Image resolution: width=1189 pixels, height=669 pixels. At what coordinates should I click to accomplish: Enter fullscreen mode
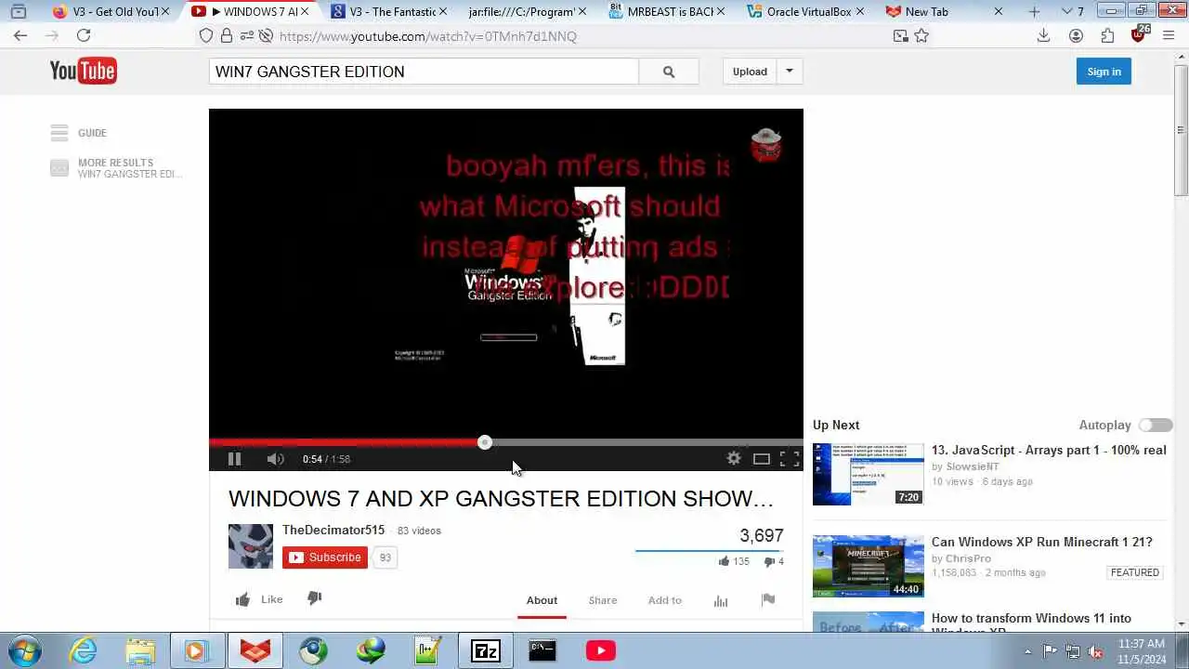[790, 459]
